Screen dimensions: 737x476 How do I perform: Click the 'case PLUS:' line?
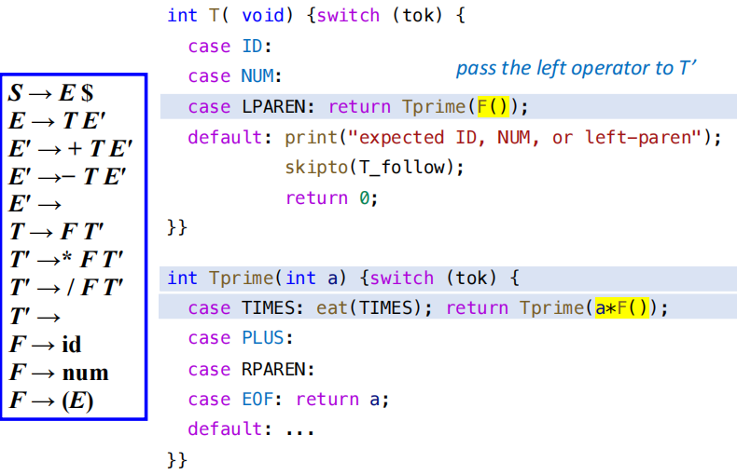click(x=240, y=337)
